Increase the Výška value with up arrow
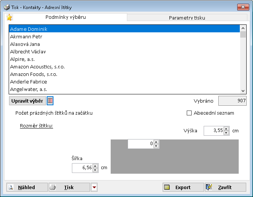 tap(226, 129)
